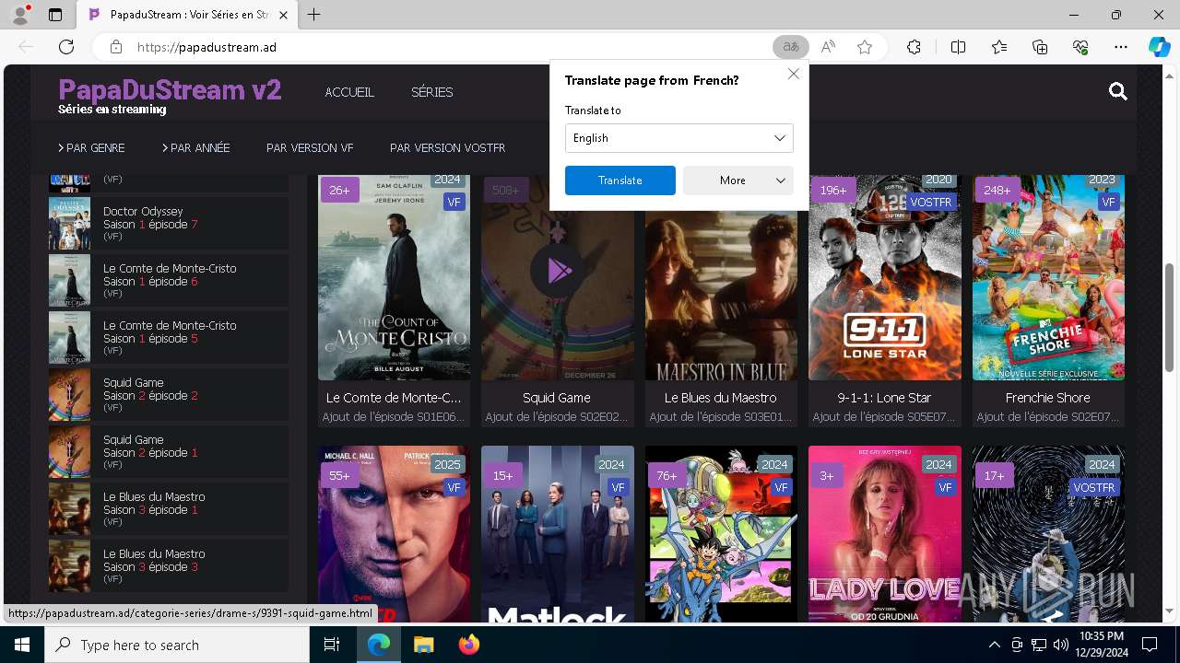Click the Count of Monte Cristo poster
This screenshot has height=663, width=1180.
(x=394, y=277)
